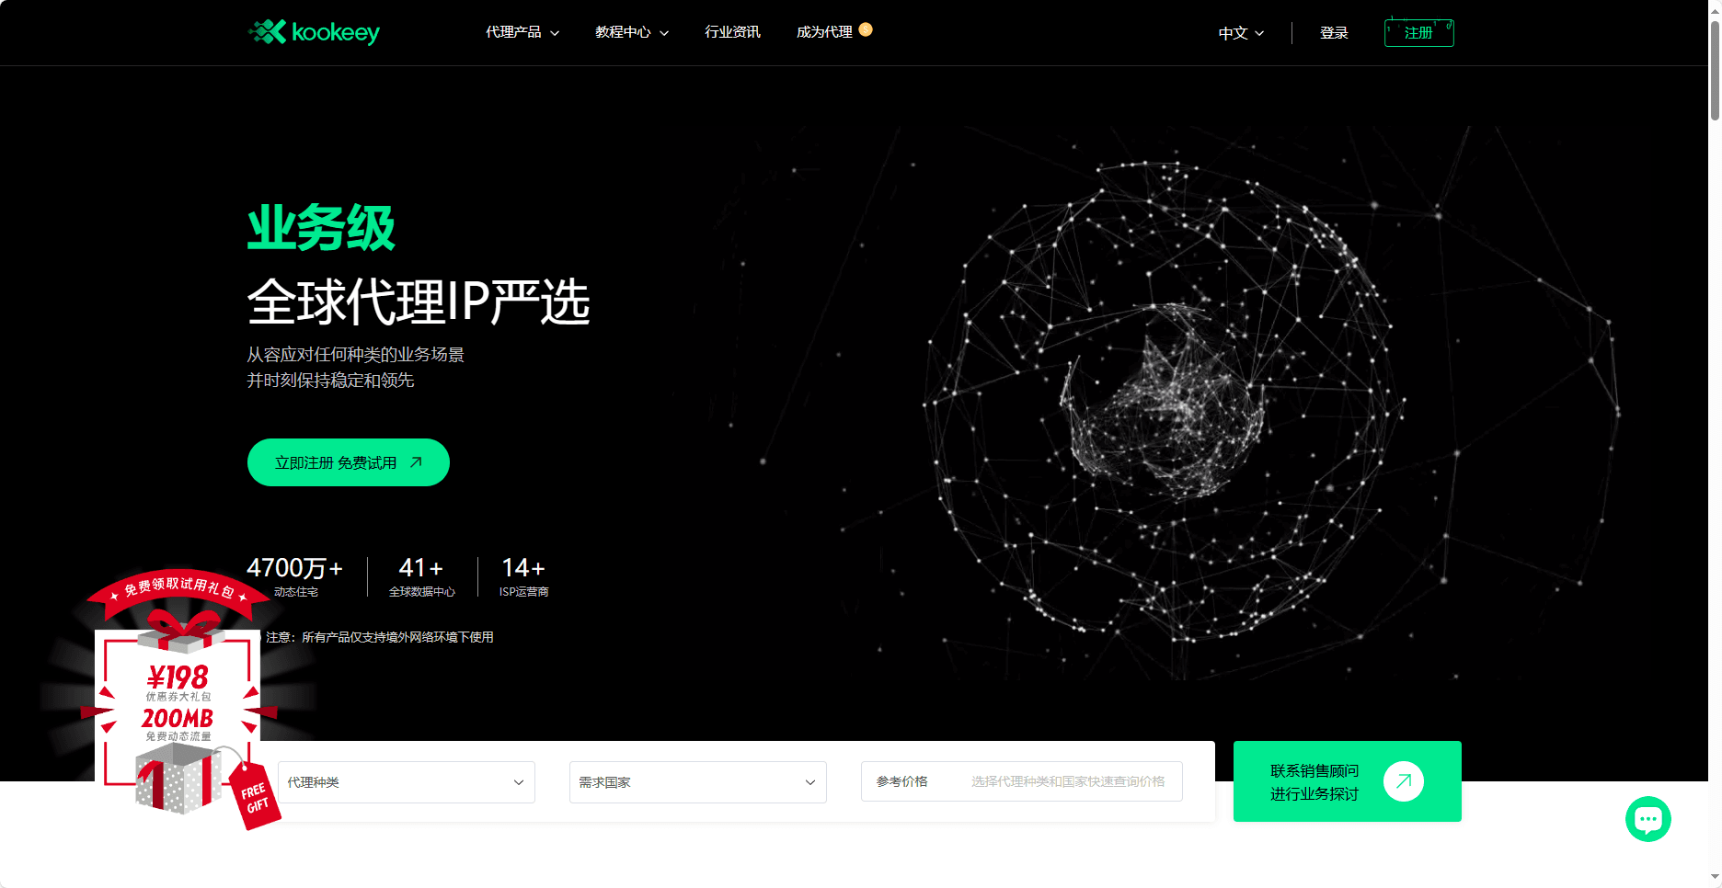Click the red FREE GIFT tag

tap(255, 797)
